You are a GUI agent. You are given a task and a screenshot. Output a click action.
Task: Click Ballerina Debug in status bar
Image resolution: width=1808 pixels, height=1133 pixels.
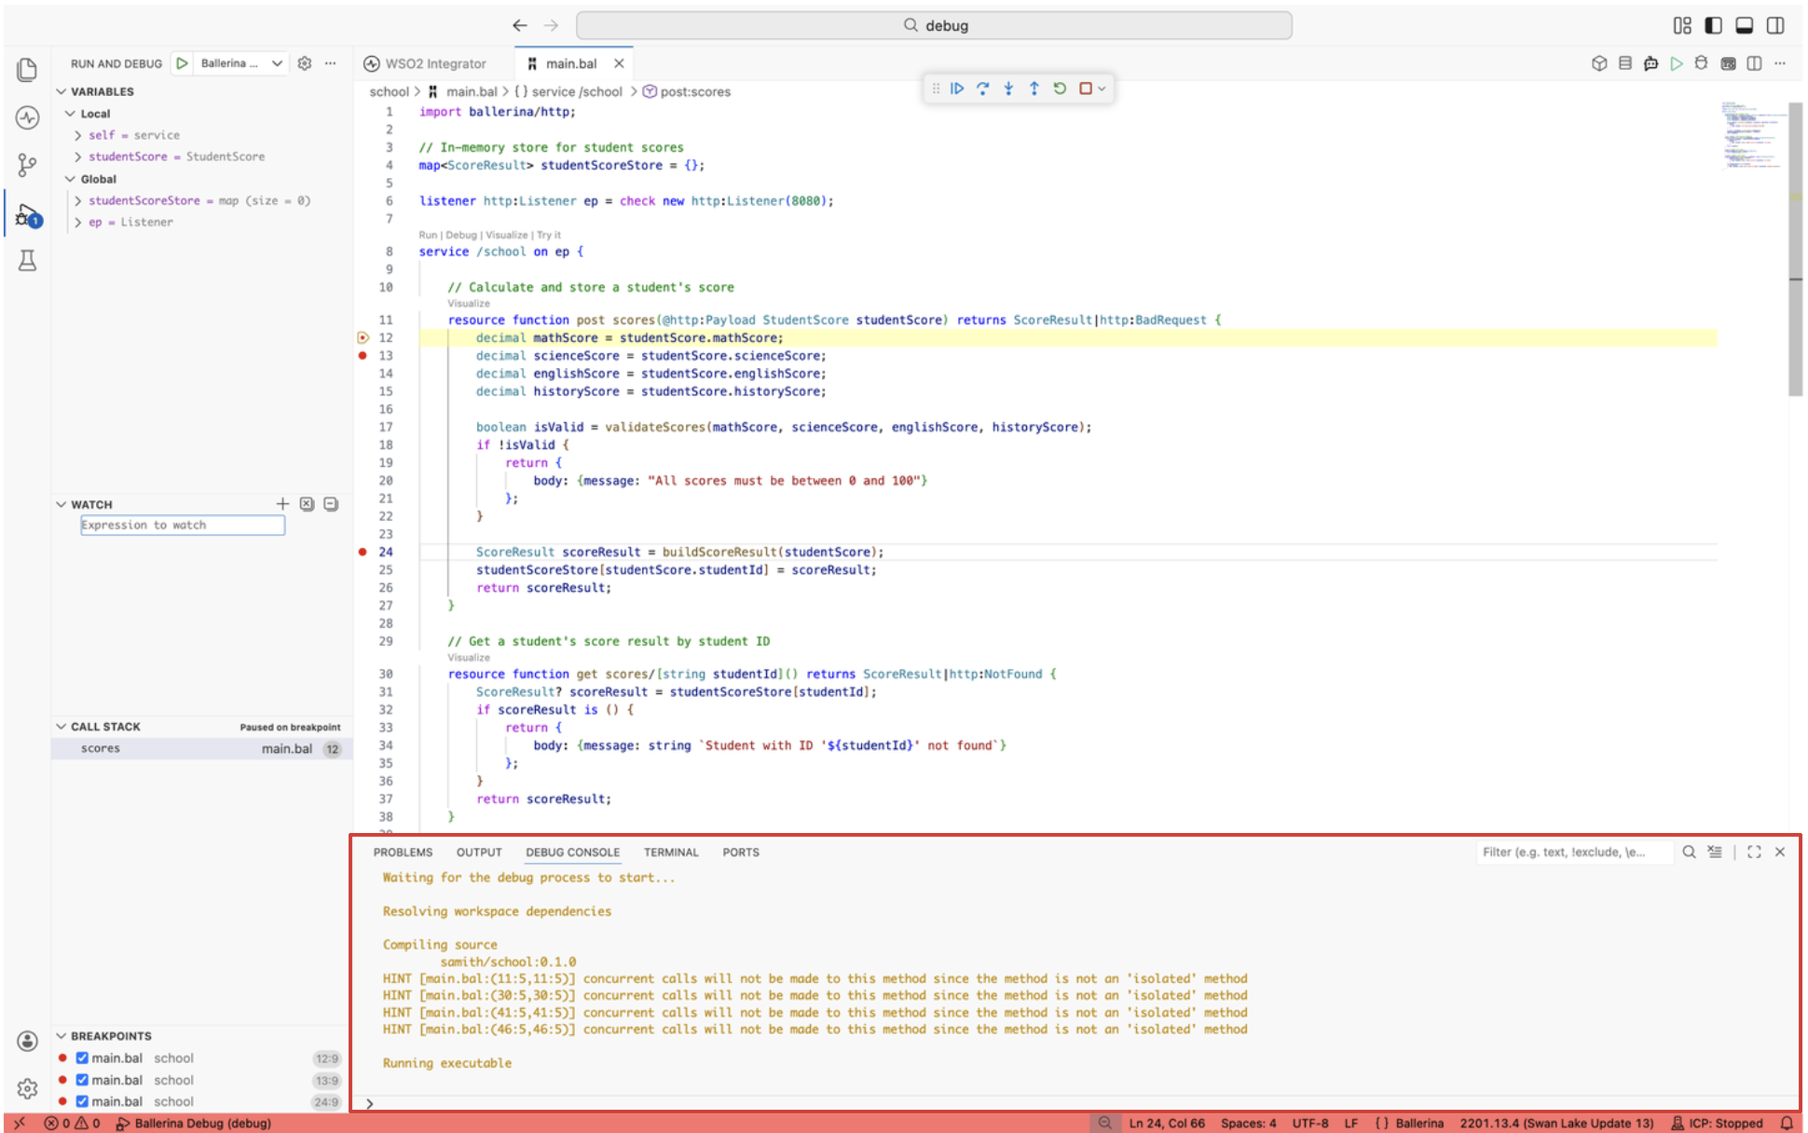pos(194,1123)
